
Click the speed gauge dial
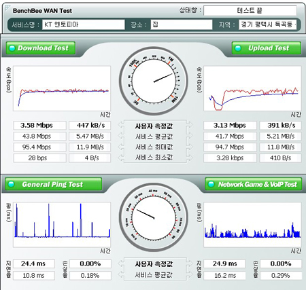tap(154, 81)
